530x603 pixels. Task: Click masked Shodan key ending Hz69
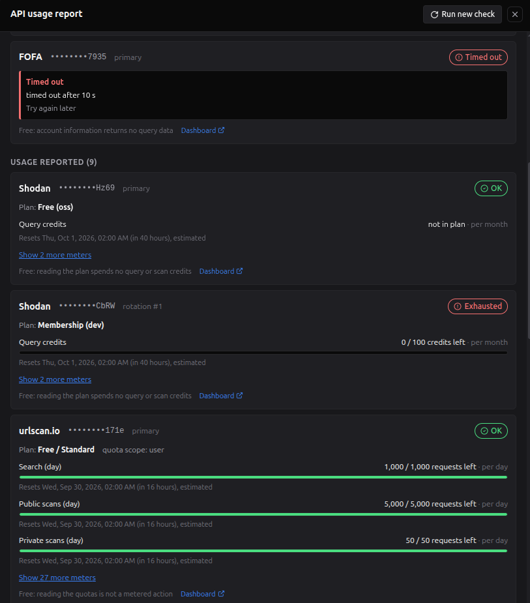87,188
